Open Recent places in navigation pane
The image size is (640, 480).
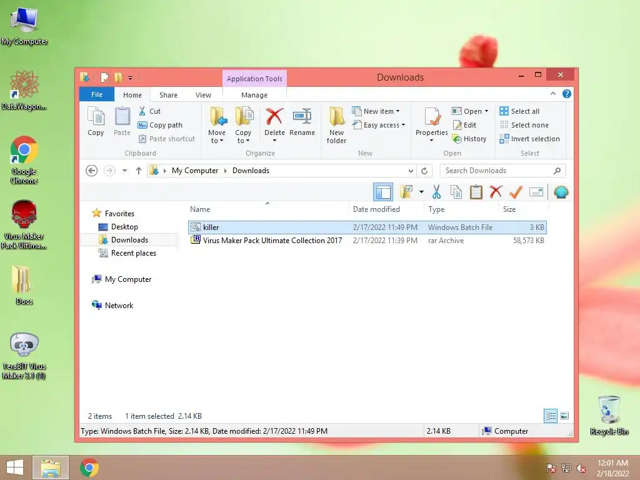(133, 253)
